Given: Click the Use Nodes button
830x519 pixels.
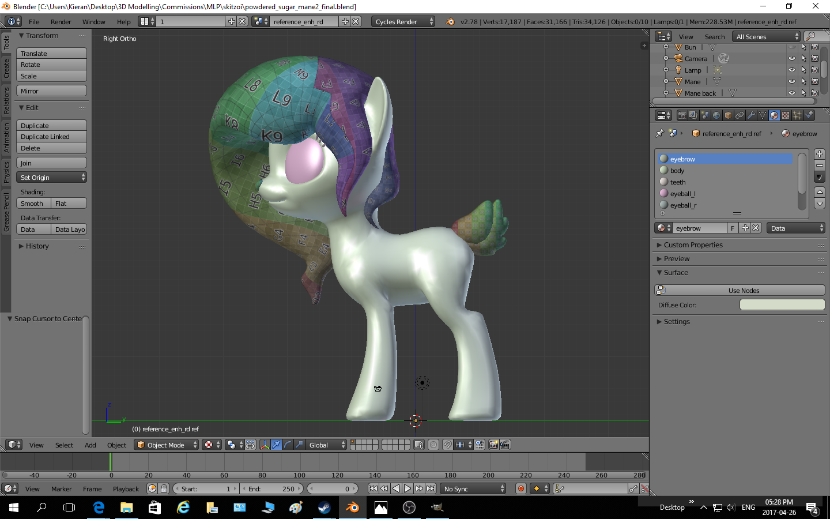Looking at the screenshot, I should 740,290.
